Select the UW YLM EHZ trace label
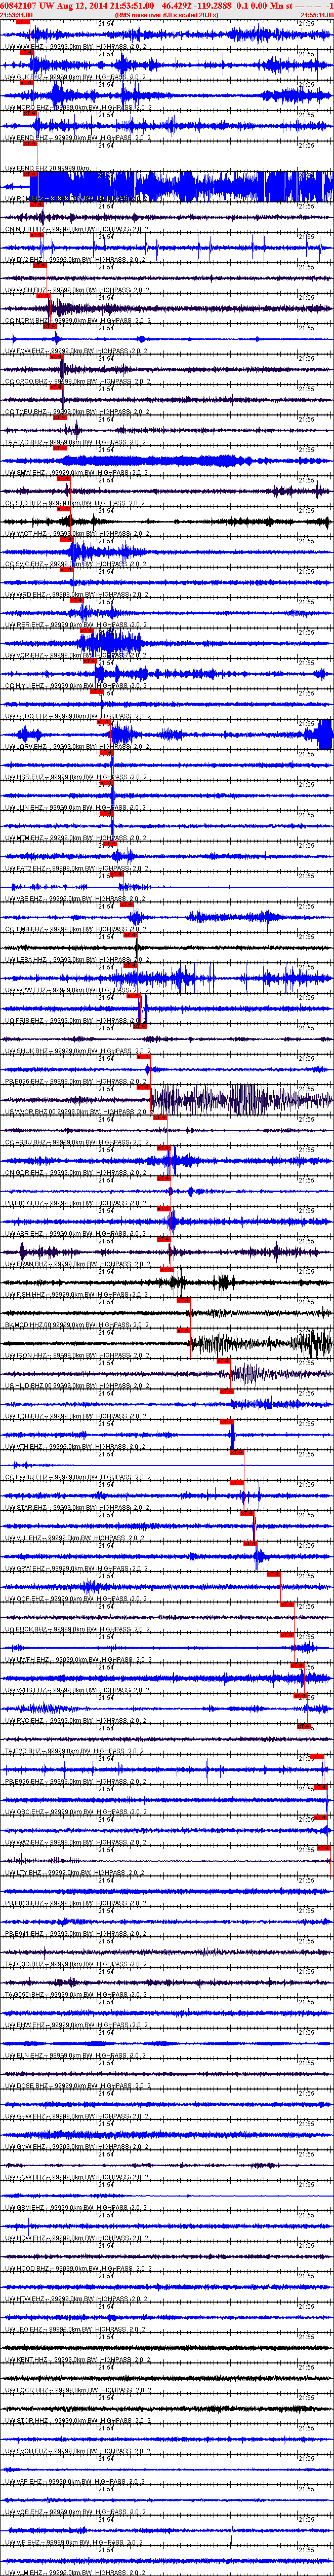The width and height of the screenshot is (334, 2576). click(x=76, y=2573)
